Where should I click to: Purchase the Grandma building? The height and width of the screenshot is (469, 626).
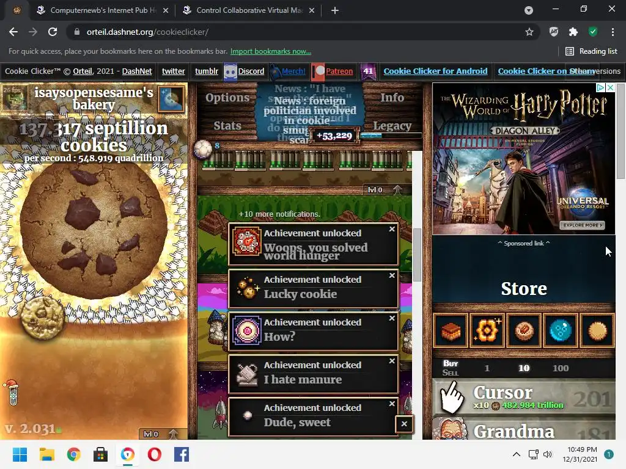point(524,429)
